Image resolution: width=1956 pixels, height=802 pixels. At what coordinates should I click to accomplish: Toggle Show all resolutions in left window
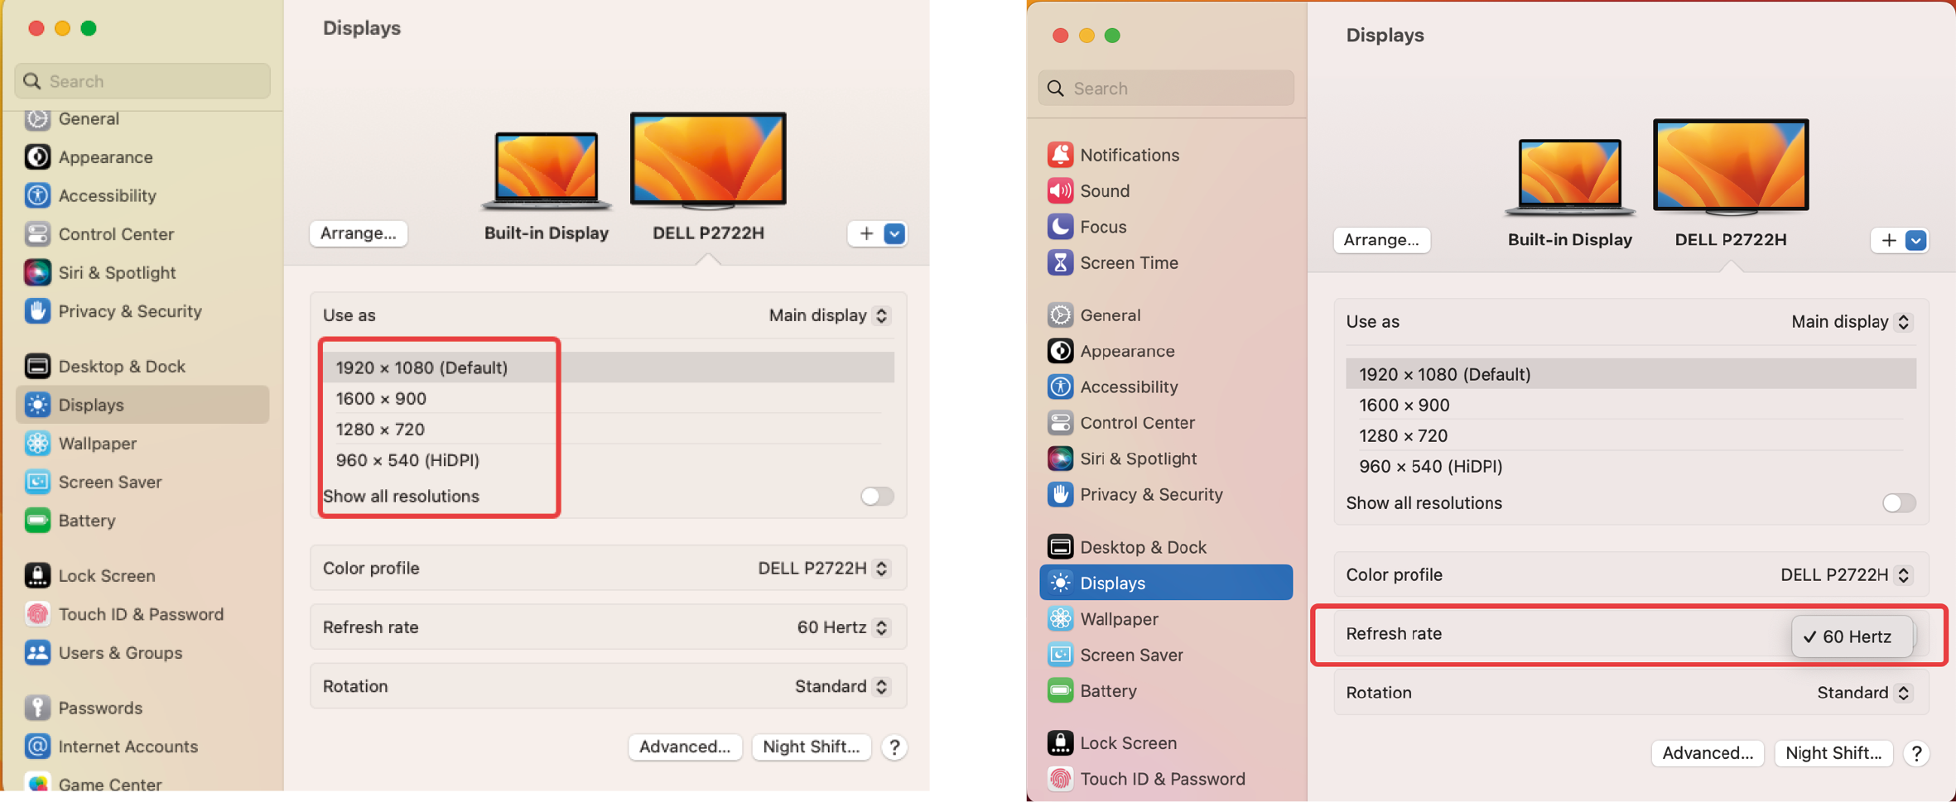[876, 496]
